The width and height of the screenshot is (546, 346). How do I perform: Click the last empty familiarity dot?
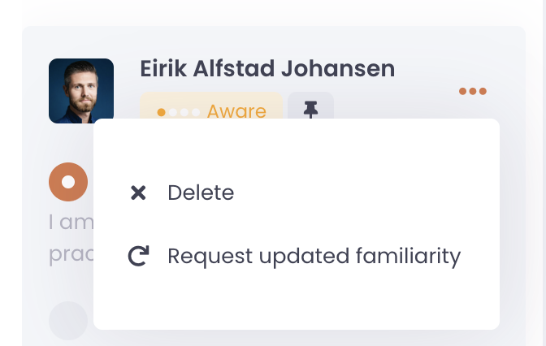196,112
